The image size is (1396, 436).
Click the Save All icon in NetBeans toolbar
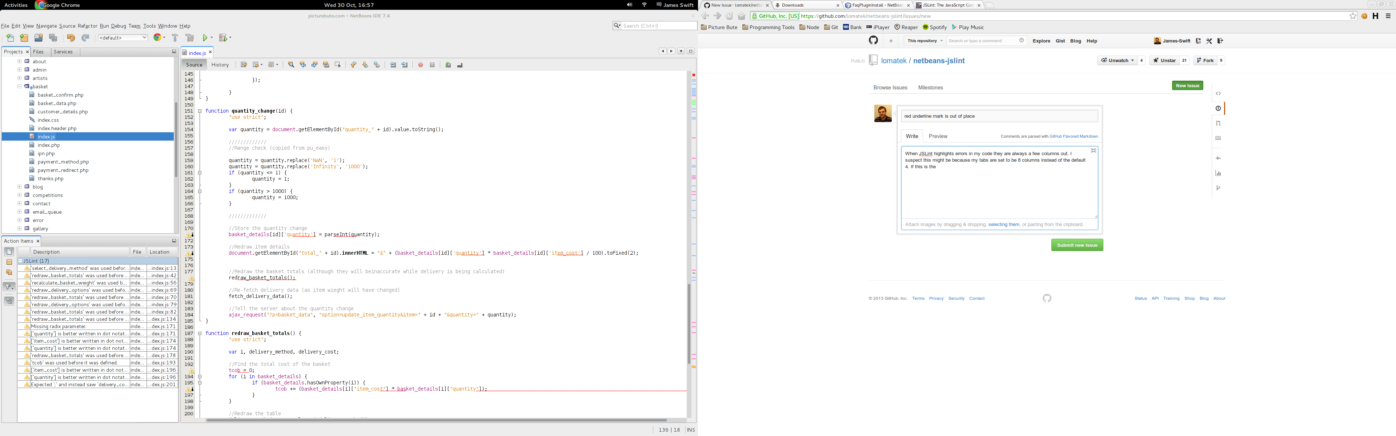(53, 38)
